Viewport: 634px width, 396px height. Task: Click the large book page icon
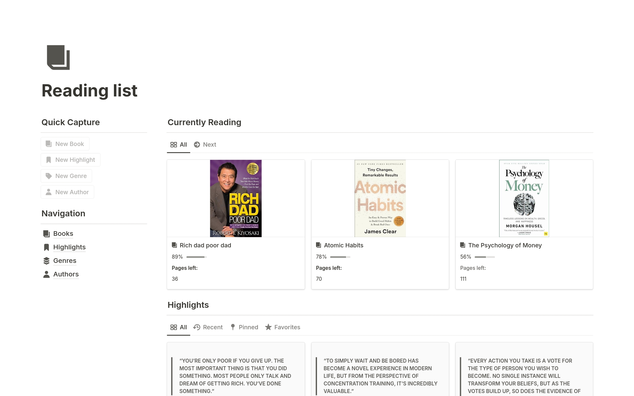(x=58, y=57)
